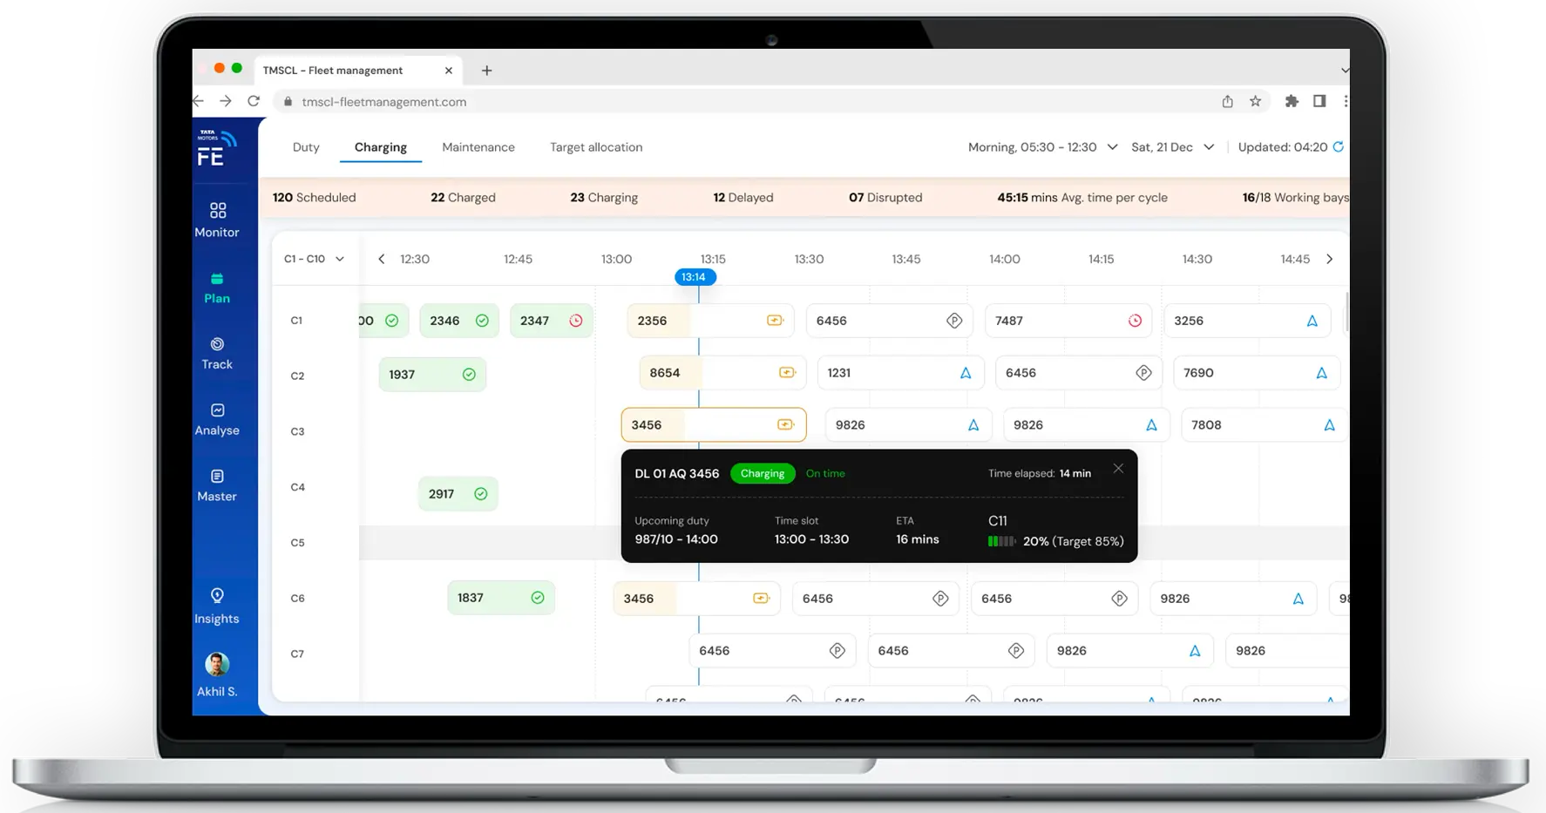
Task: Click the Charging status badge in the popup
Action: pyautogui.click(x=762, y=473)
